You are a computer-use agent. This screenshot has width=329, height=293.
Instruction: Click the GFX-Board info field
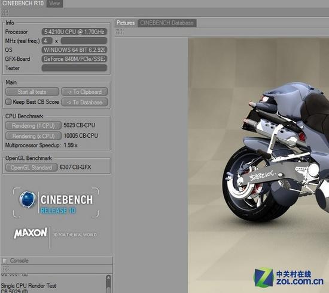coord(74,59)
